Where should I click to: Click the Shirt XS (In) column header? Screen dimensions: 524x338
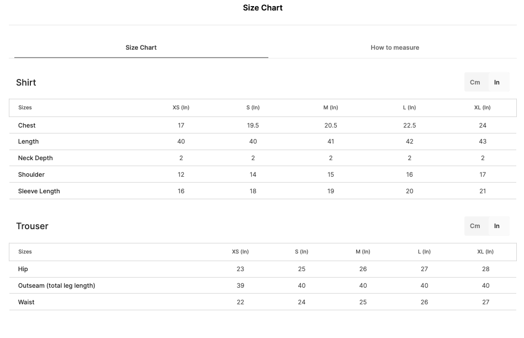(x=181, y=108)
